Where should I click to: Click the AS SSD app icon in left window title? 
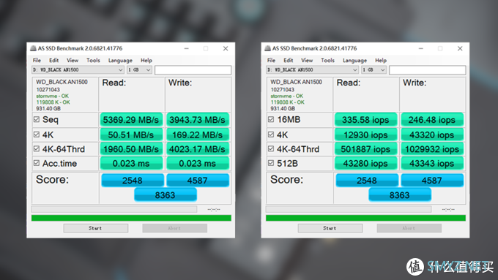33,48
